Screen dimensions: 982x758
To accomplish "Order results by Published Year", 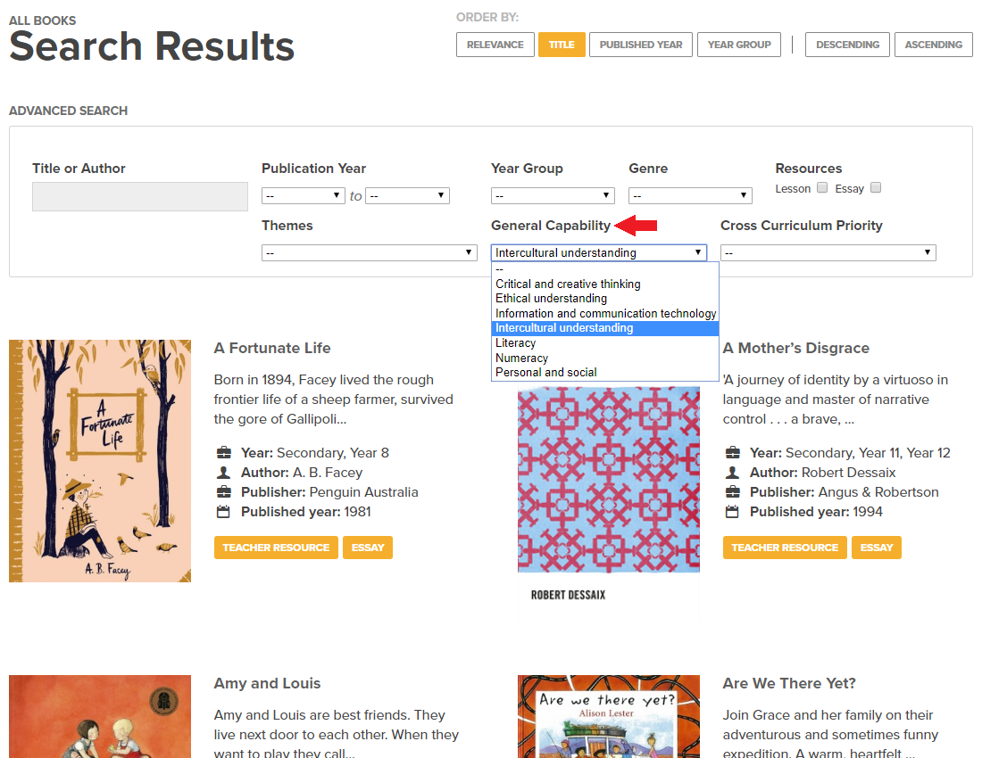I will pos(641,45).
